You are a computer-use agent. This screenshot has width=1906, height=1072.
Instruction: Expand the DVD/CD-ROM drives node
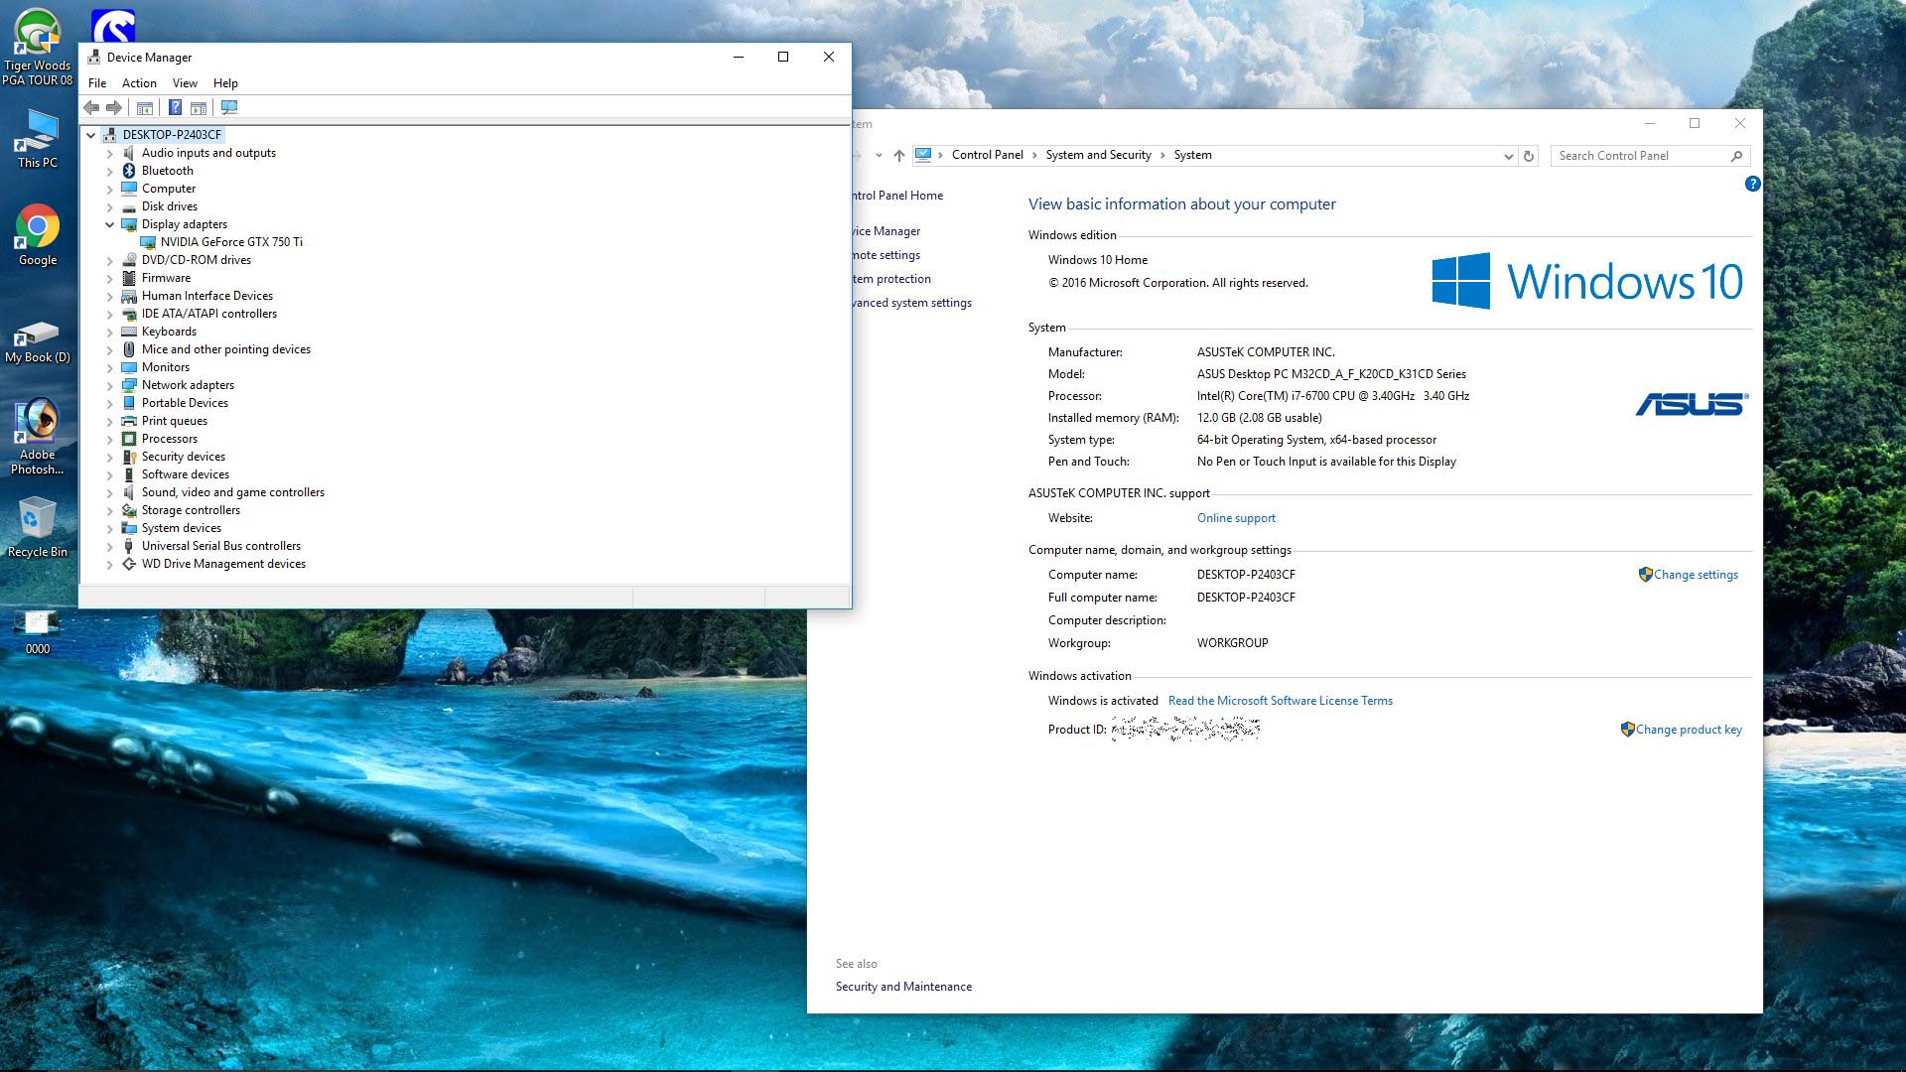pyautogui.click(x=110, y=260)
